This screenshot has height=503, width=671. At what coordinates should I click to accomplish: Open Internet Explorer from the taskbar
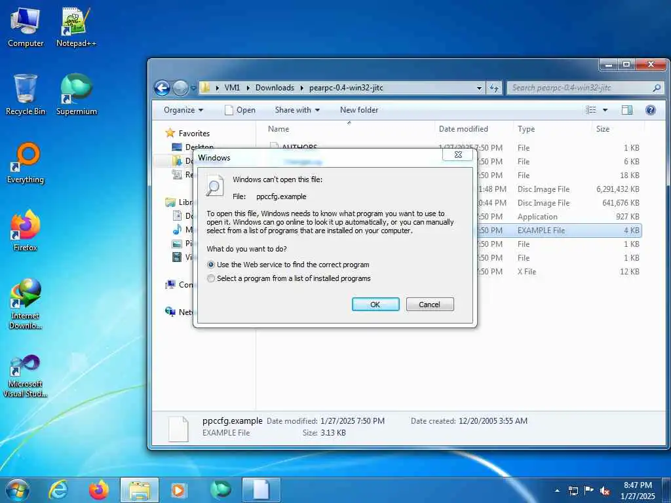(x=58, y=490)
